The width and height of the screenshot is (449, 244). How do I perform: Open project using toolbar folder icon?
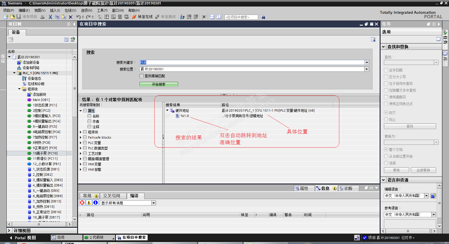tap(12, 17)
